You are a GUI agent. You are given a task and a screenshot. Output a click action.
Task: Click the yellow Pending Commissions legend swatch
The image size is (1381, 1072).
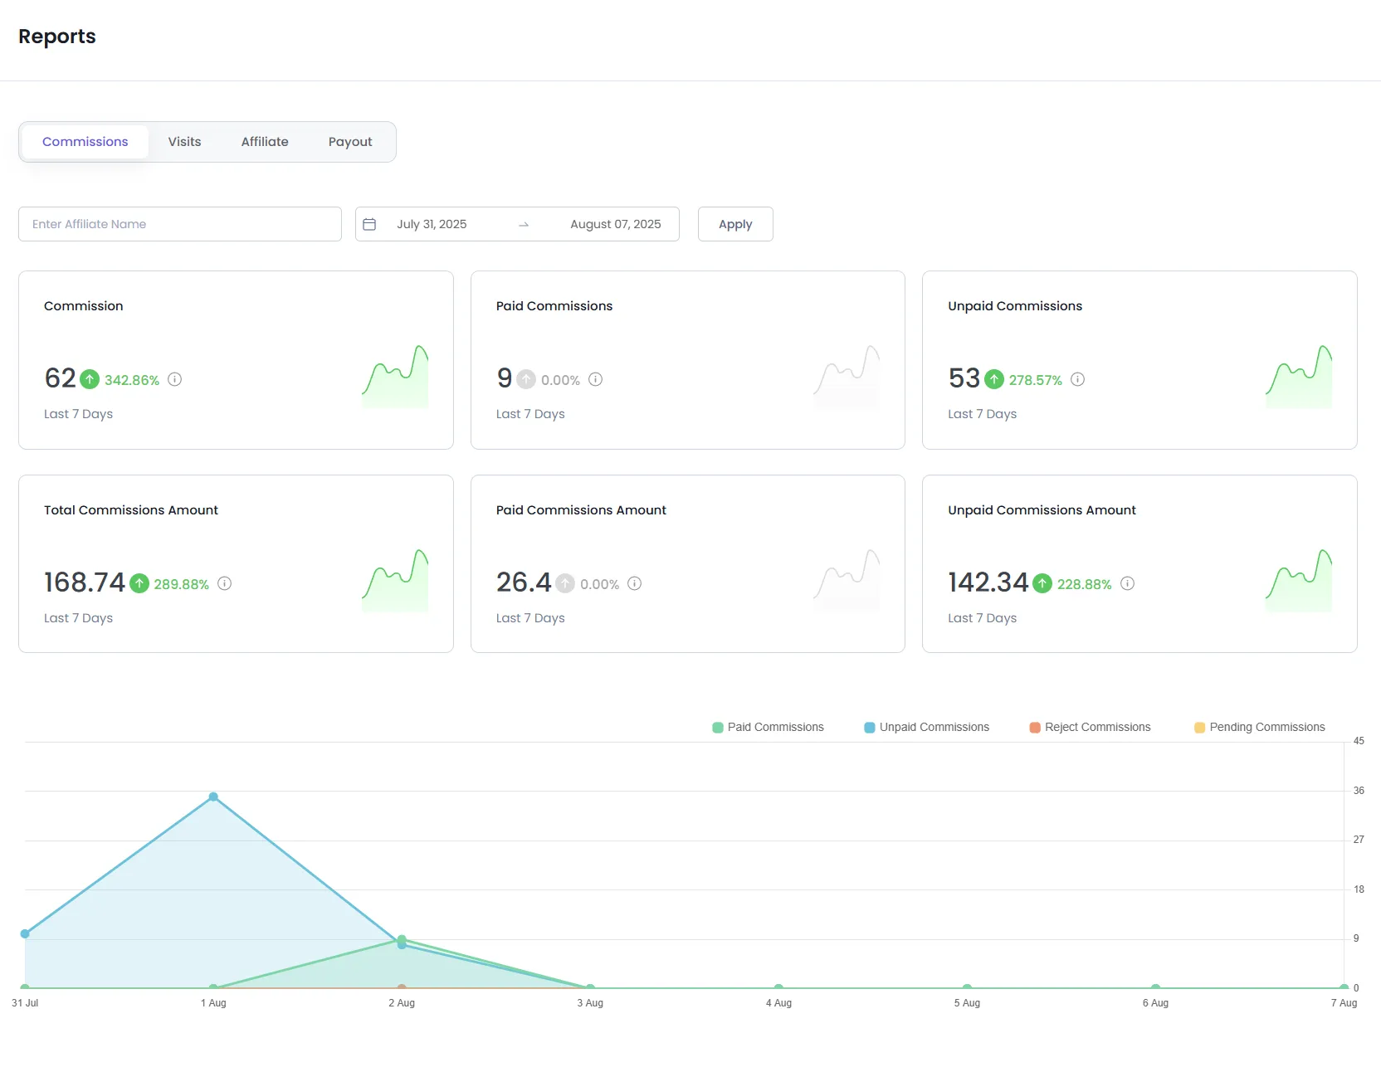(1199, 728)
